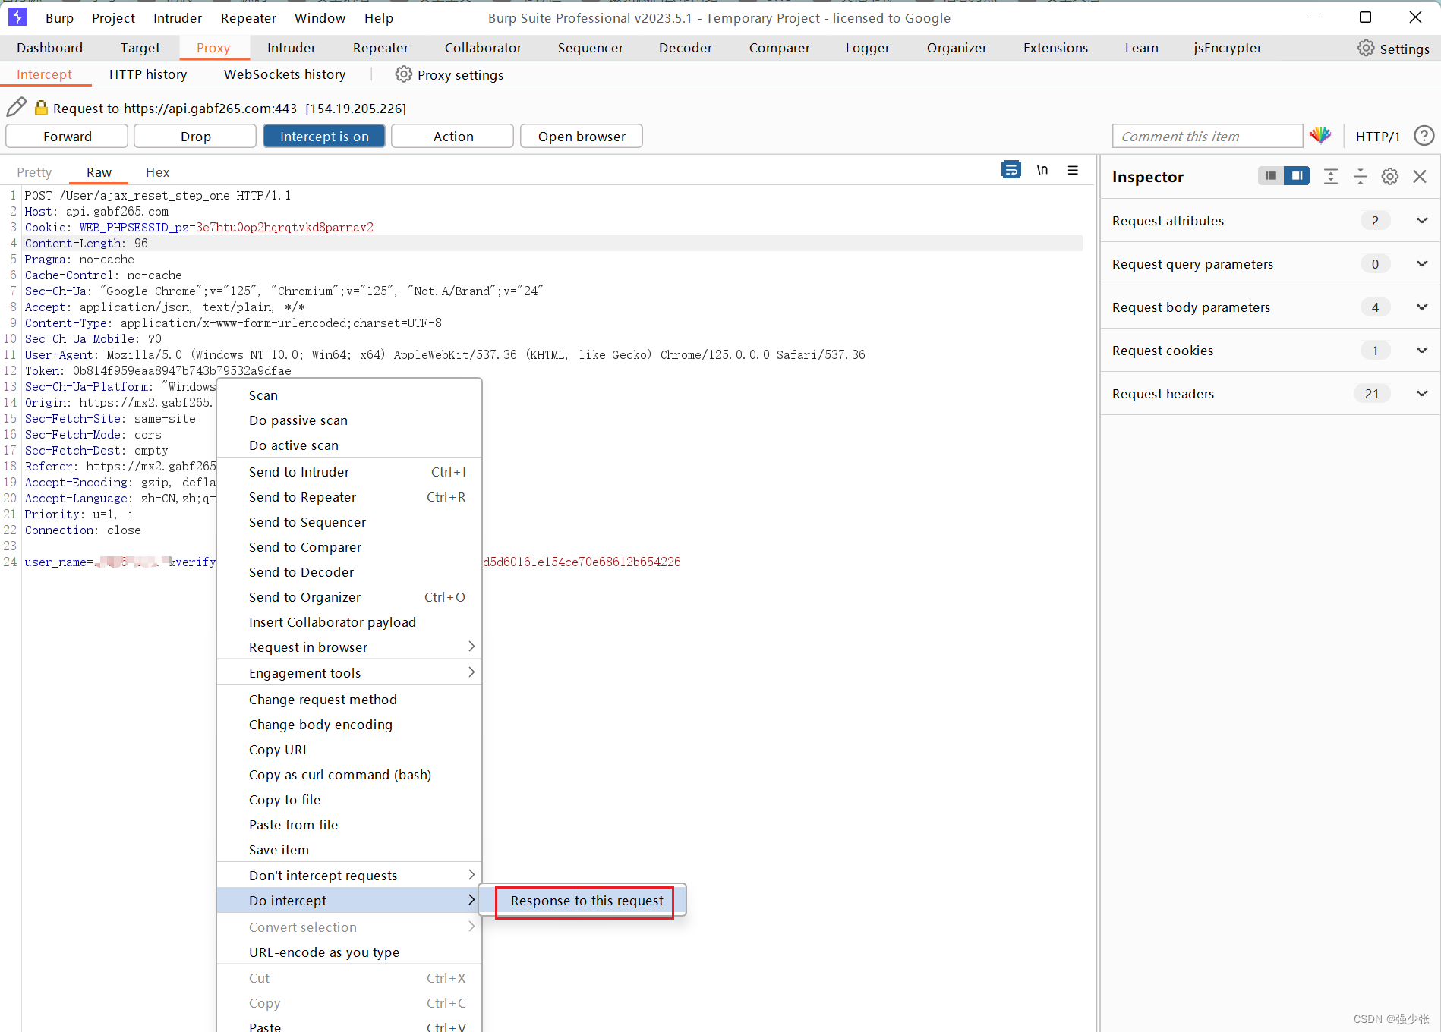Open the jsEncrypter extension tab
Screen dimensions: 1441x1032
(1228, 48)
